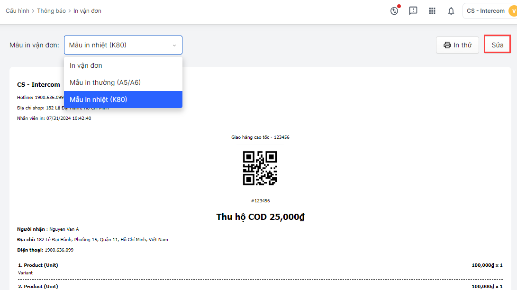Viewport: 517px width, 290px height.
Task: Open the Thông báo breadcrumb link
Action: coord(52,11)
